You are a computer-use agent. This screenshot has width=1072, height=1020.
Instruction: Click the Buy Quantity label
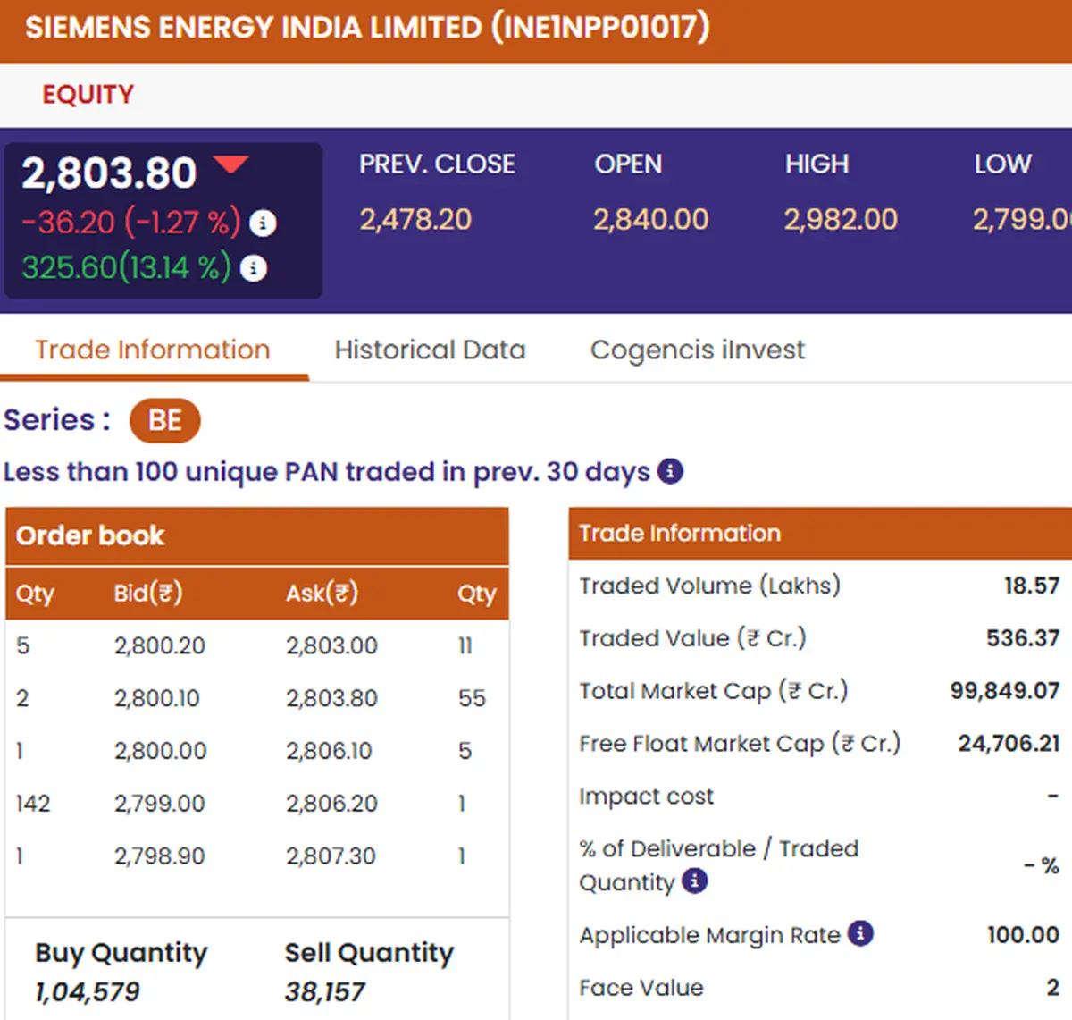pyautogui.click(x=121, y=953)
